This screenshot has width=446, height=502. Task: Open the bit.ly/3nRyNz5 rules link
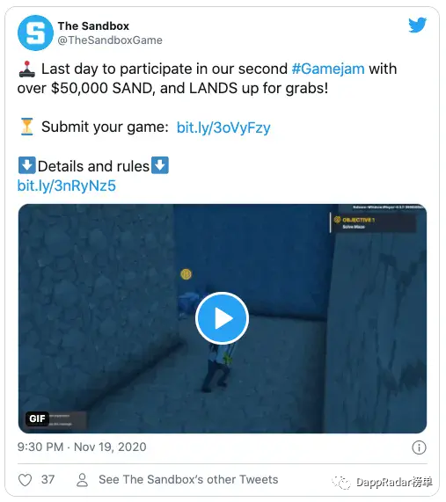point(67,186)
